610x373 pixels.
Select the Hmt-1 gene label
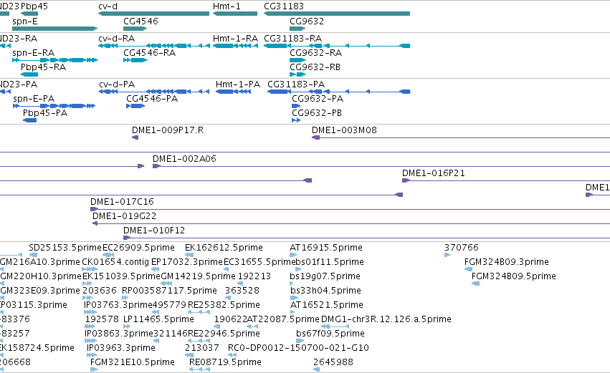click(x=227, y=6)
